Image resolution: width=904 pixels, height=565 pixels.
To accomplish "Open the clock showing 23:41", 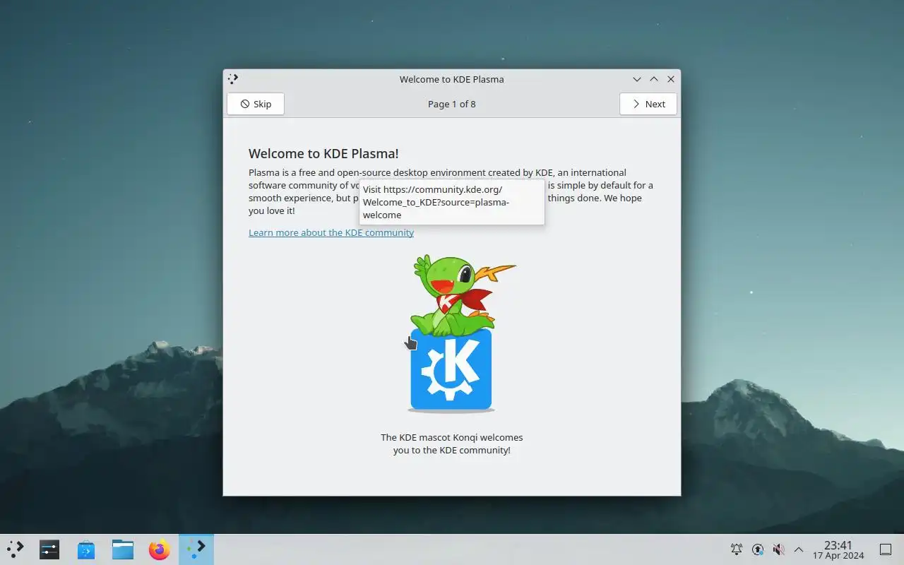I will click(838, 549).
